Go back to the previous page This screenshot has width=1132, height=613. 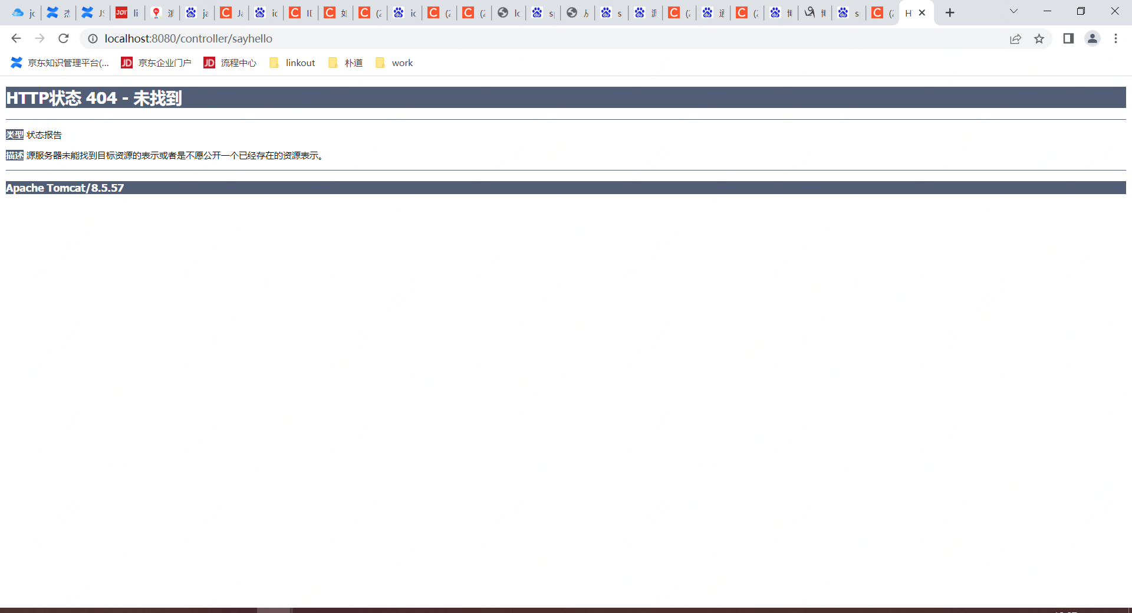(x=16, y=38)
